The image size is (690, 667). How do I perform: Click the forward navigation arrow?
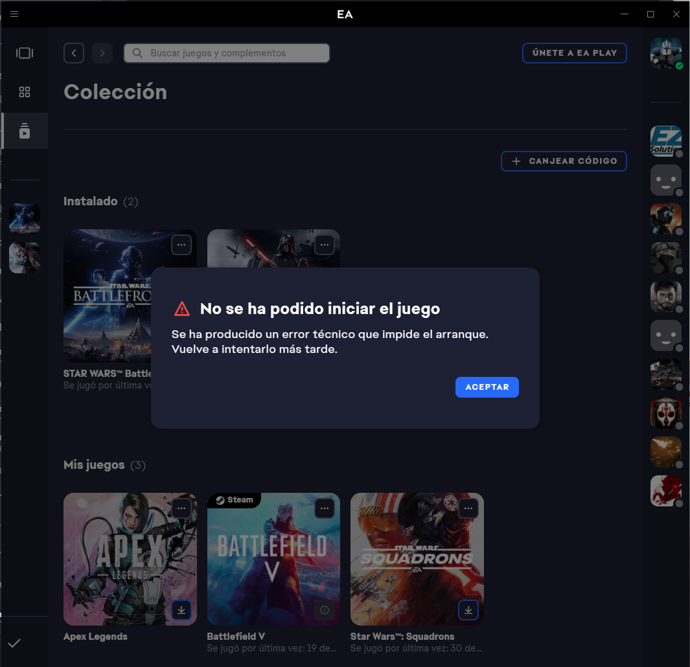(102, 53)
